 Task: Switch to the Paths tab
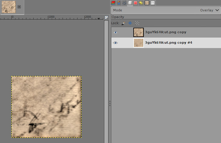(124, 3)
